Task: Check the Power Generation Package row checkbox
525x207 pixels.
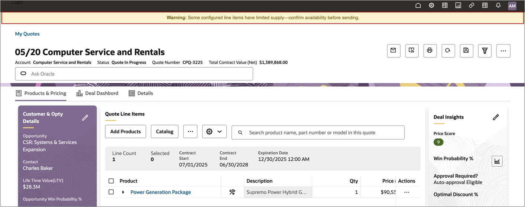Action: pos(111,192)
